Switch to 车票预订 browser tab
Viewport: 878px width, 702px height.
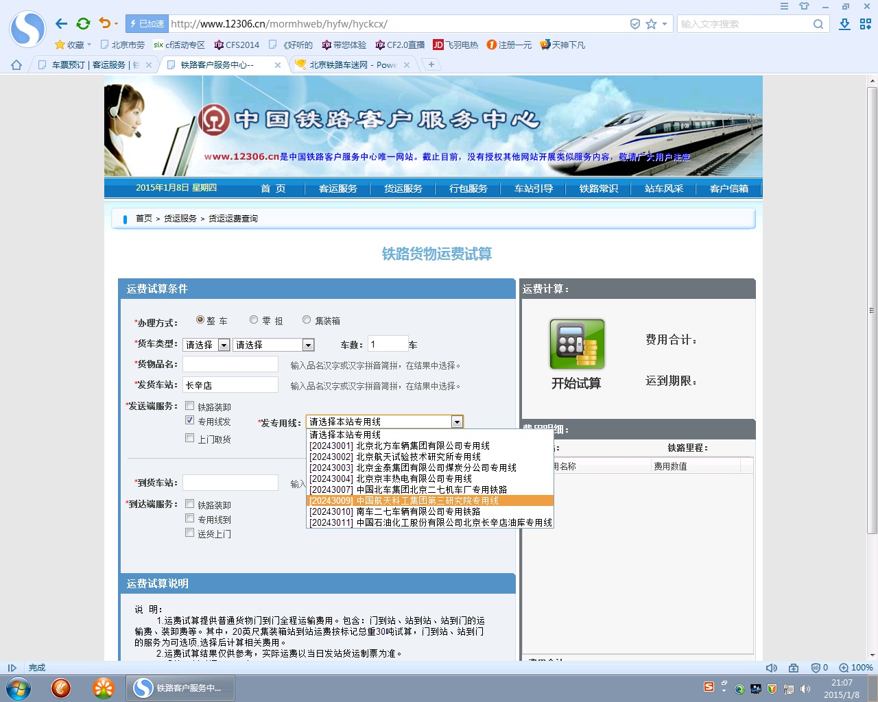click(94, 65)
